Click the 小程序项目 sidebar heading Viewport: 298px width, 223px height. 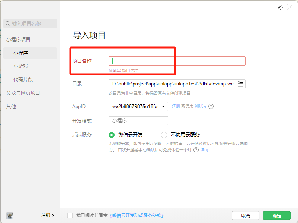(x=18, y=39)
